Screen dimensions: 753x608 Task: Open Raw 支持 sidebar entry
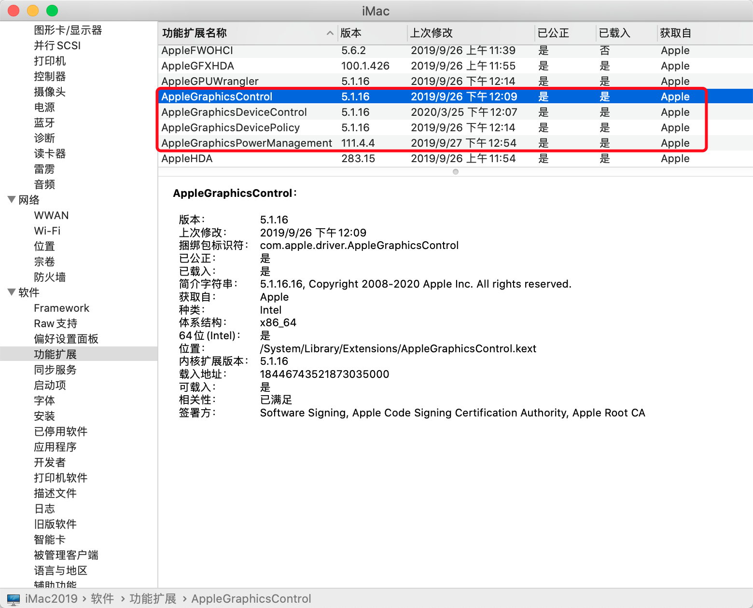tap(56, 323)
